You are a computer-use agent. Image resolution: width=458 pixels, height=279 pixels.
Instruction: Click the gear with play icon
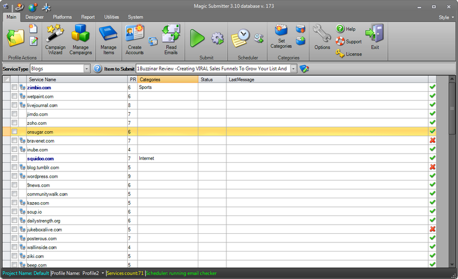click(217, 38)
